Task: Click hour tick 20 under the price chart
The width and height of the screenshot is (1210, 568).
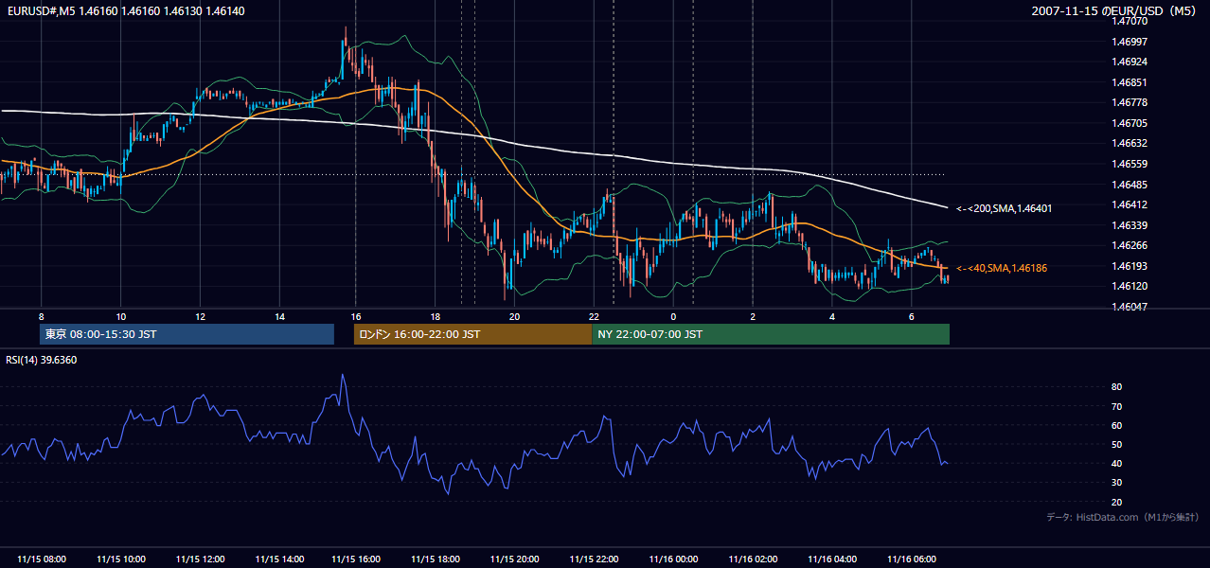Action: (x=514, y=315)
